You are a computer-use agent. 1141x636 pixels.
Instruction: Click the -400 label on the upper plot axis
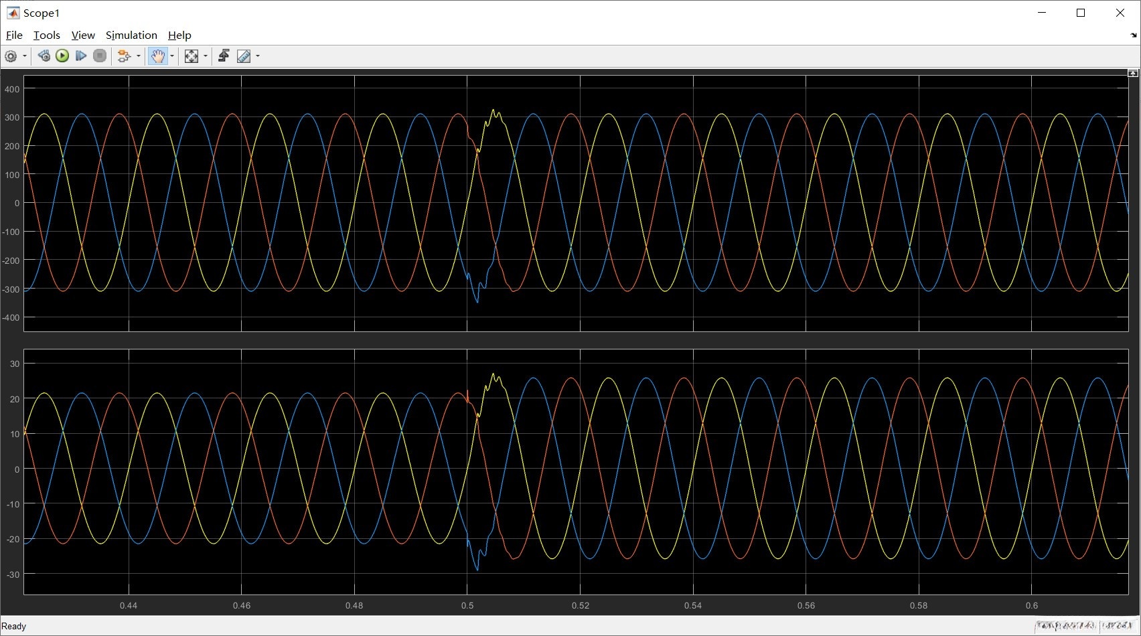(11, 318)
